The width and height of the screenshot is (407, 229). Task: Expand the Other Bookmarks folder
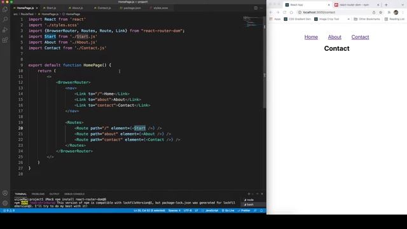(x=367, y=19)
